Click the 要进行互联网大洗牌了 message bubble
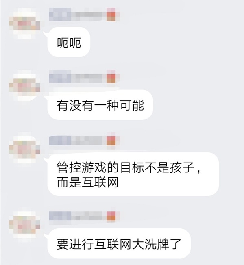The height and width of the screenshot is (265, 244). click(119, 243)
